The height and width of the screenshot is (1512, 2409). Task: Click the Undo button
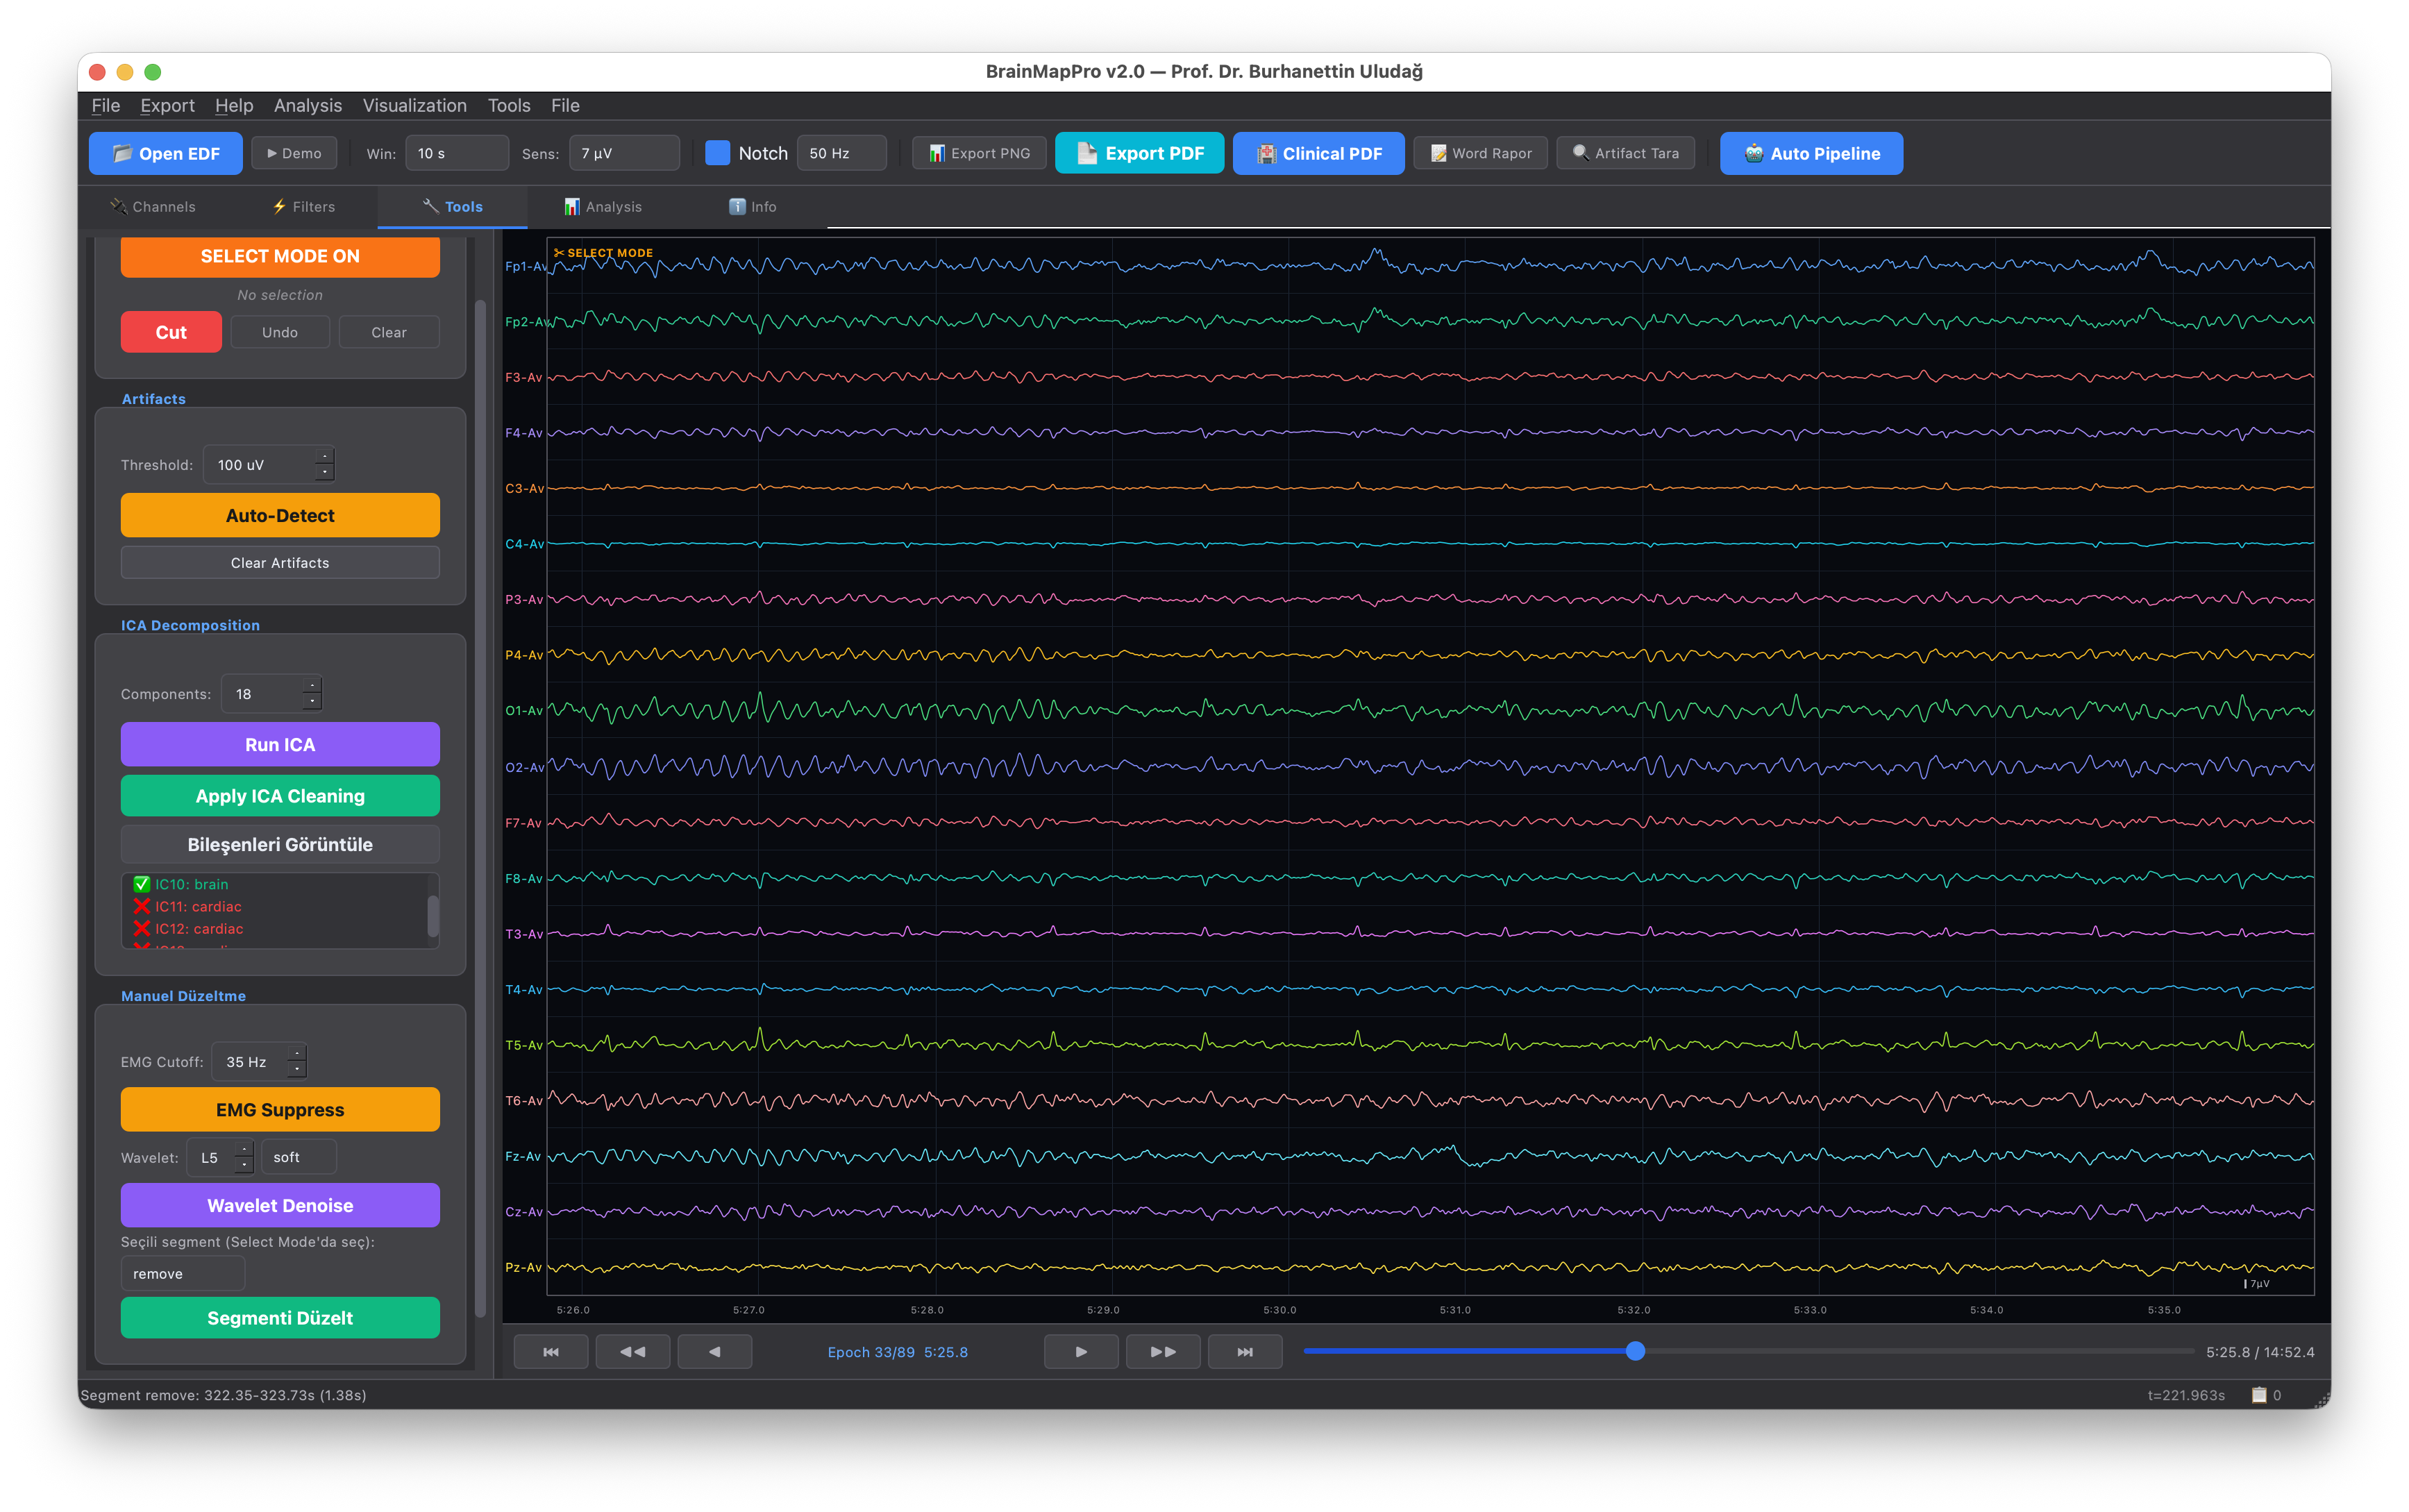click(280, 332)
